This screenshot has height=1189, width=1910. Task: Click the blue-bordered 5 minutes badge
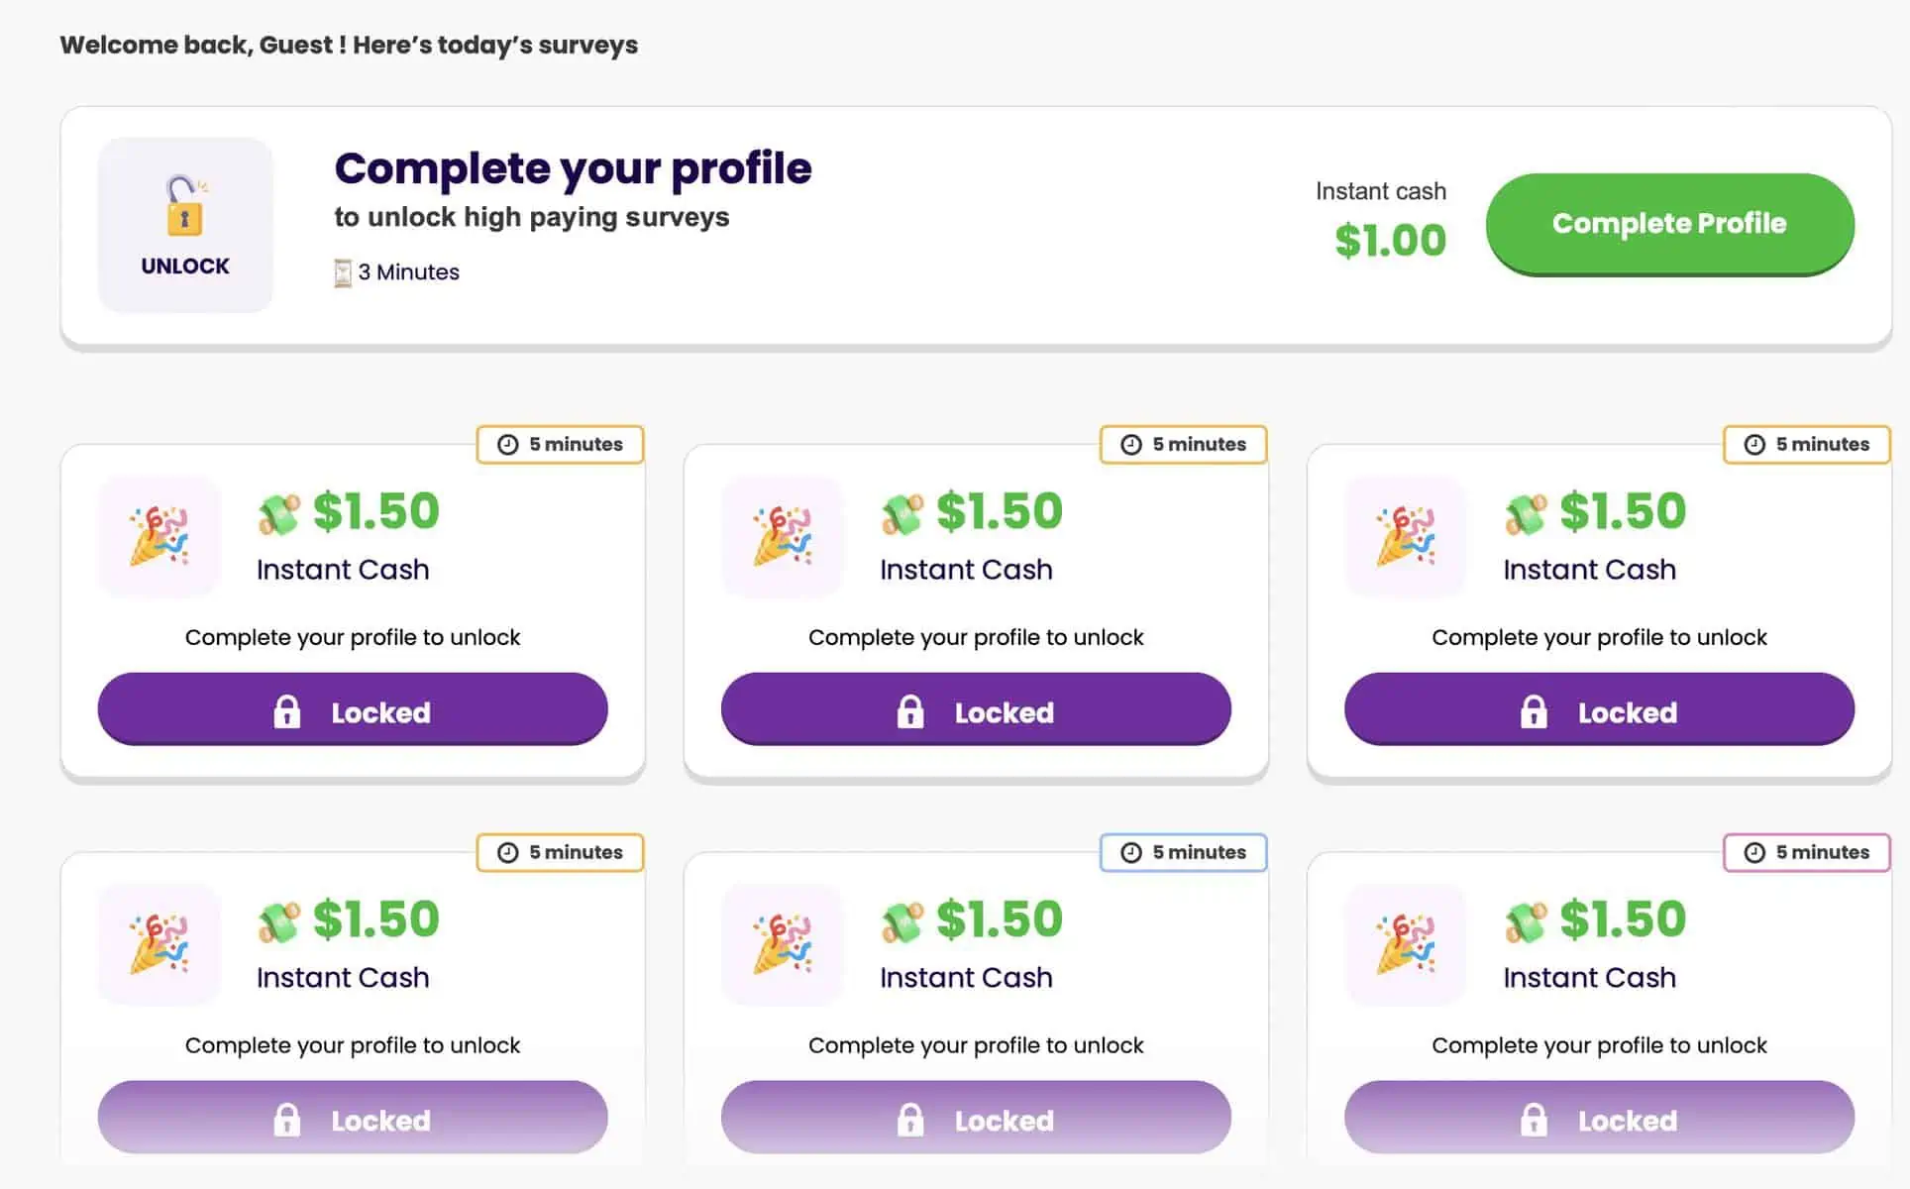pyautogui.click(x=1184, y=853)
